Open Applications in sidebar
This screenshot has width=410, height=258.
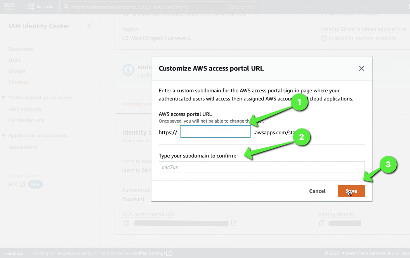[23, 147]
